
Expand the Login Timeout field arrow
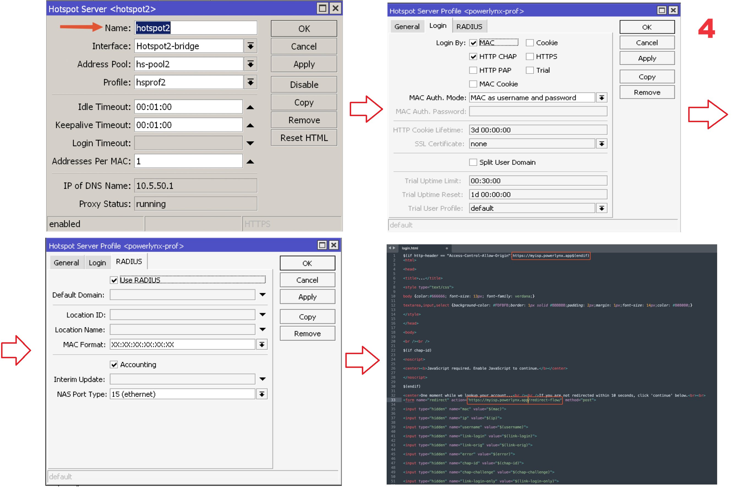tap(250, 143)
